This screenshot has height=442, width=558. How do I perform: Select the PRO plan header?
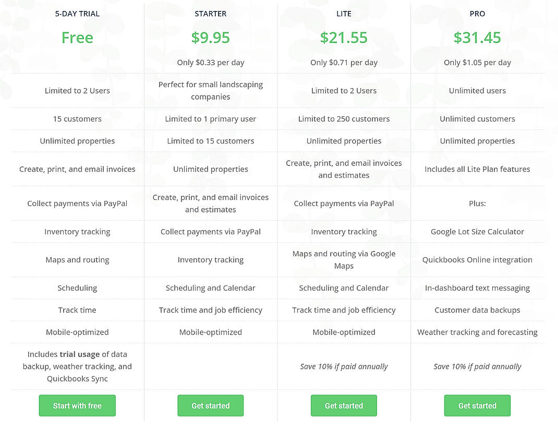click(477, 14)
